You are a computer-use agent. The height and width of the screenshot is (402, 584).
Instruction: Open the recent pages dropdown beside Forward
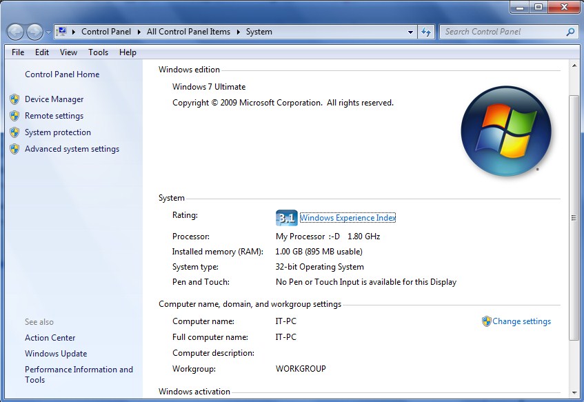click(48, 32)
